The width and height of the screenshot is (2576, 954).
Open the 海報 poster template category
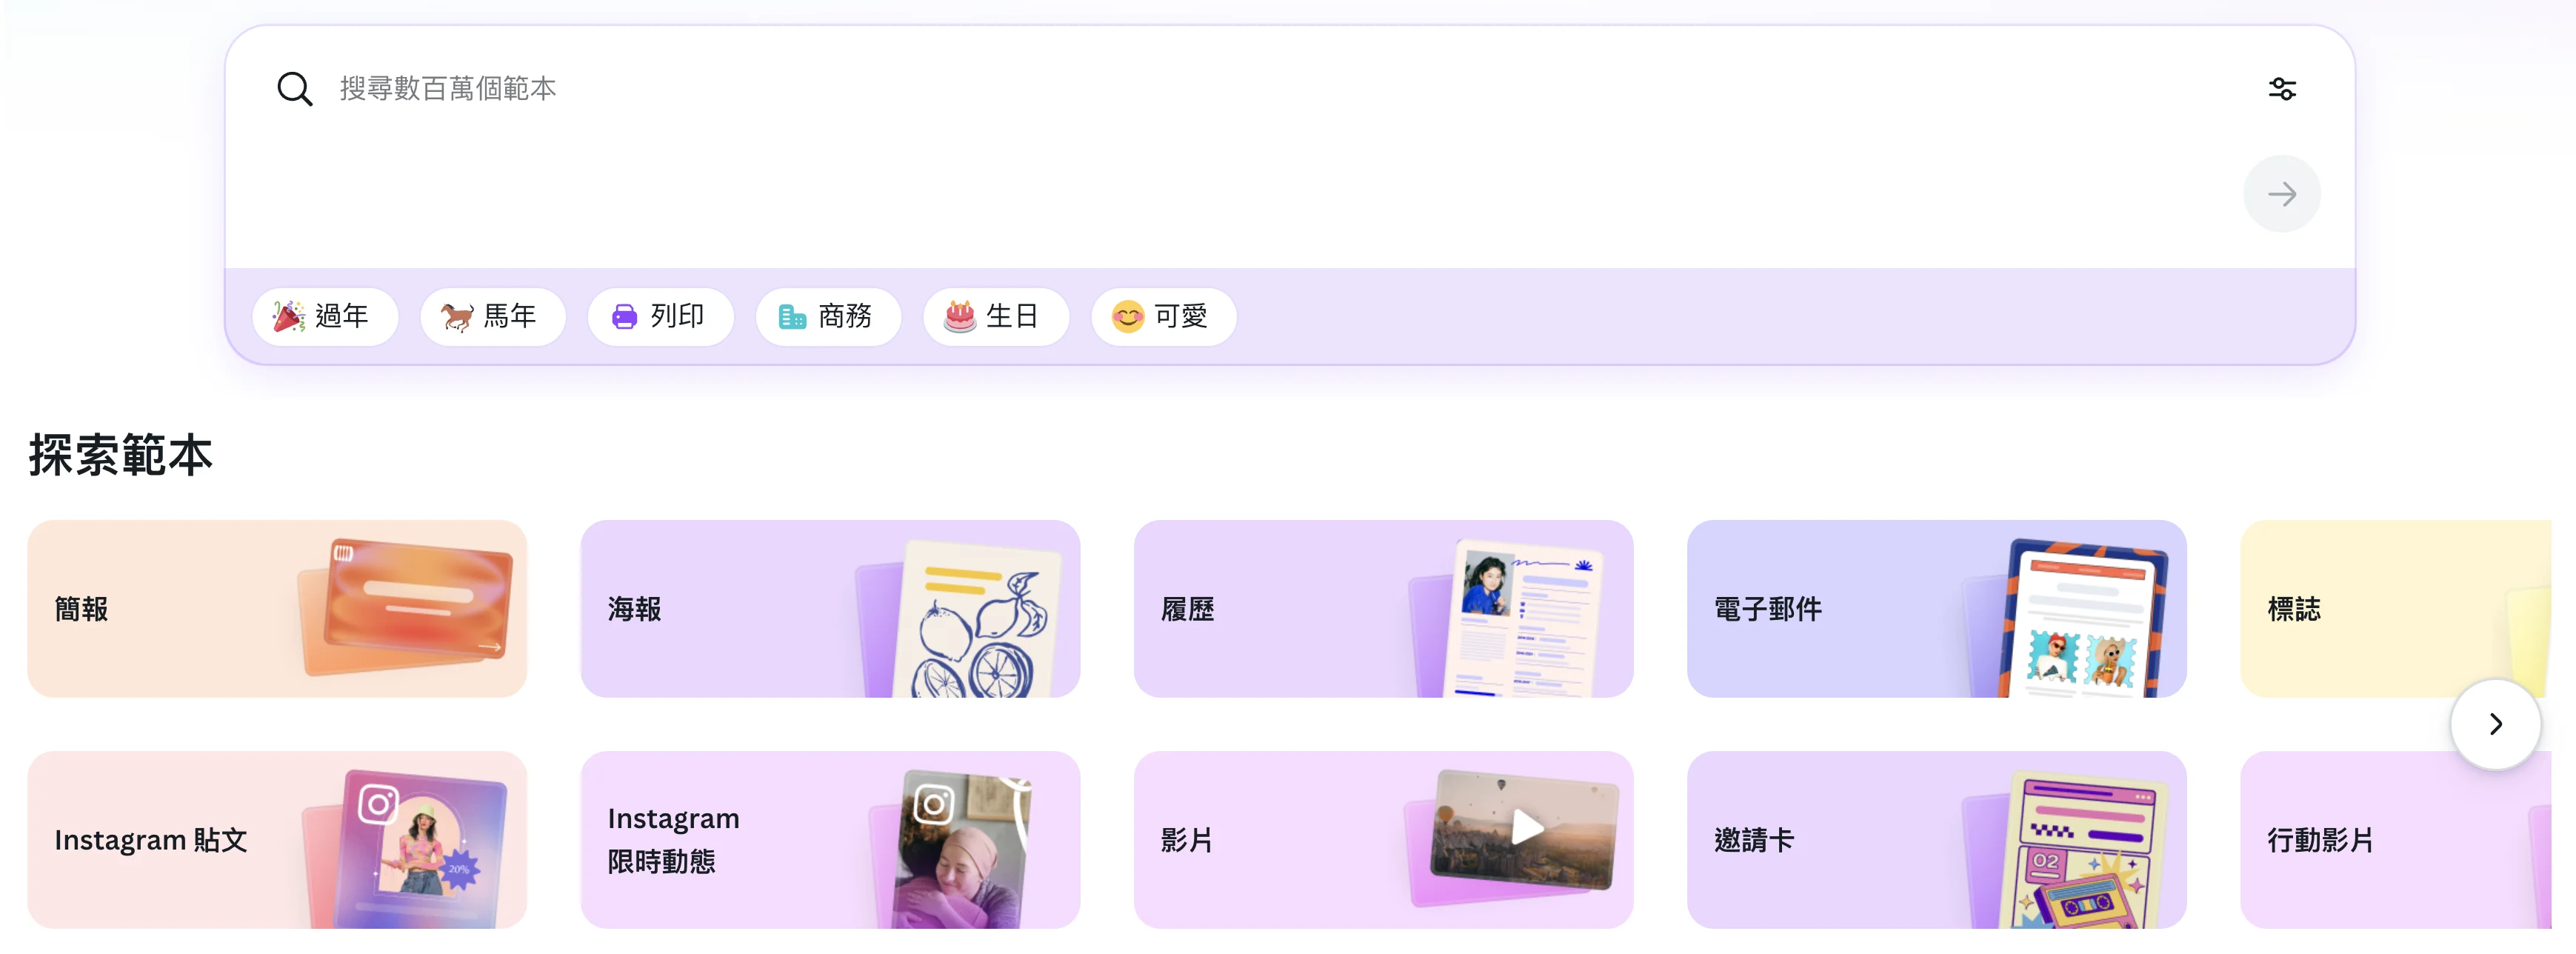pyautogui.click(x=830, y=608)
